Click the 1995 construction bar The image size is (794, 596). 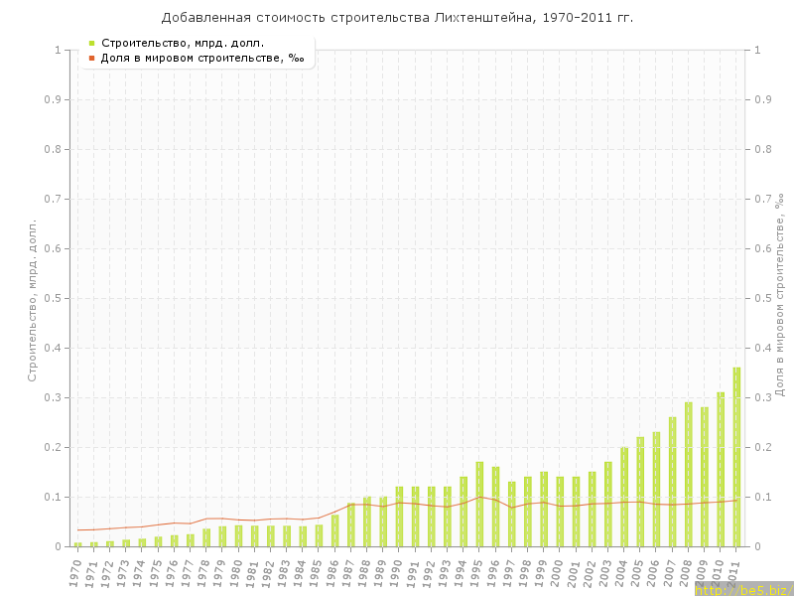click(x=479, y=505)
